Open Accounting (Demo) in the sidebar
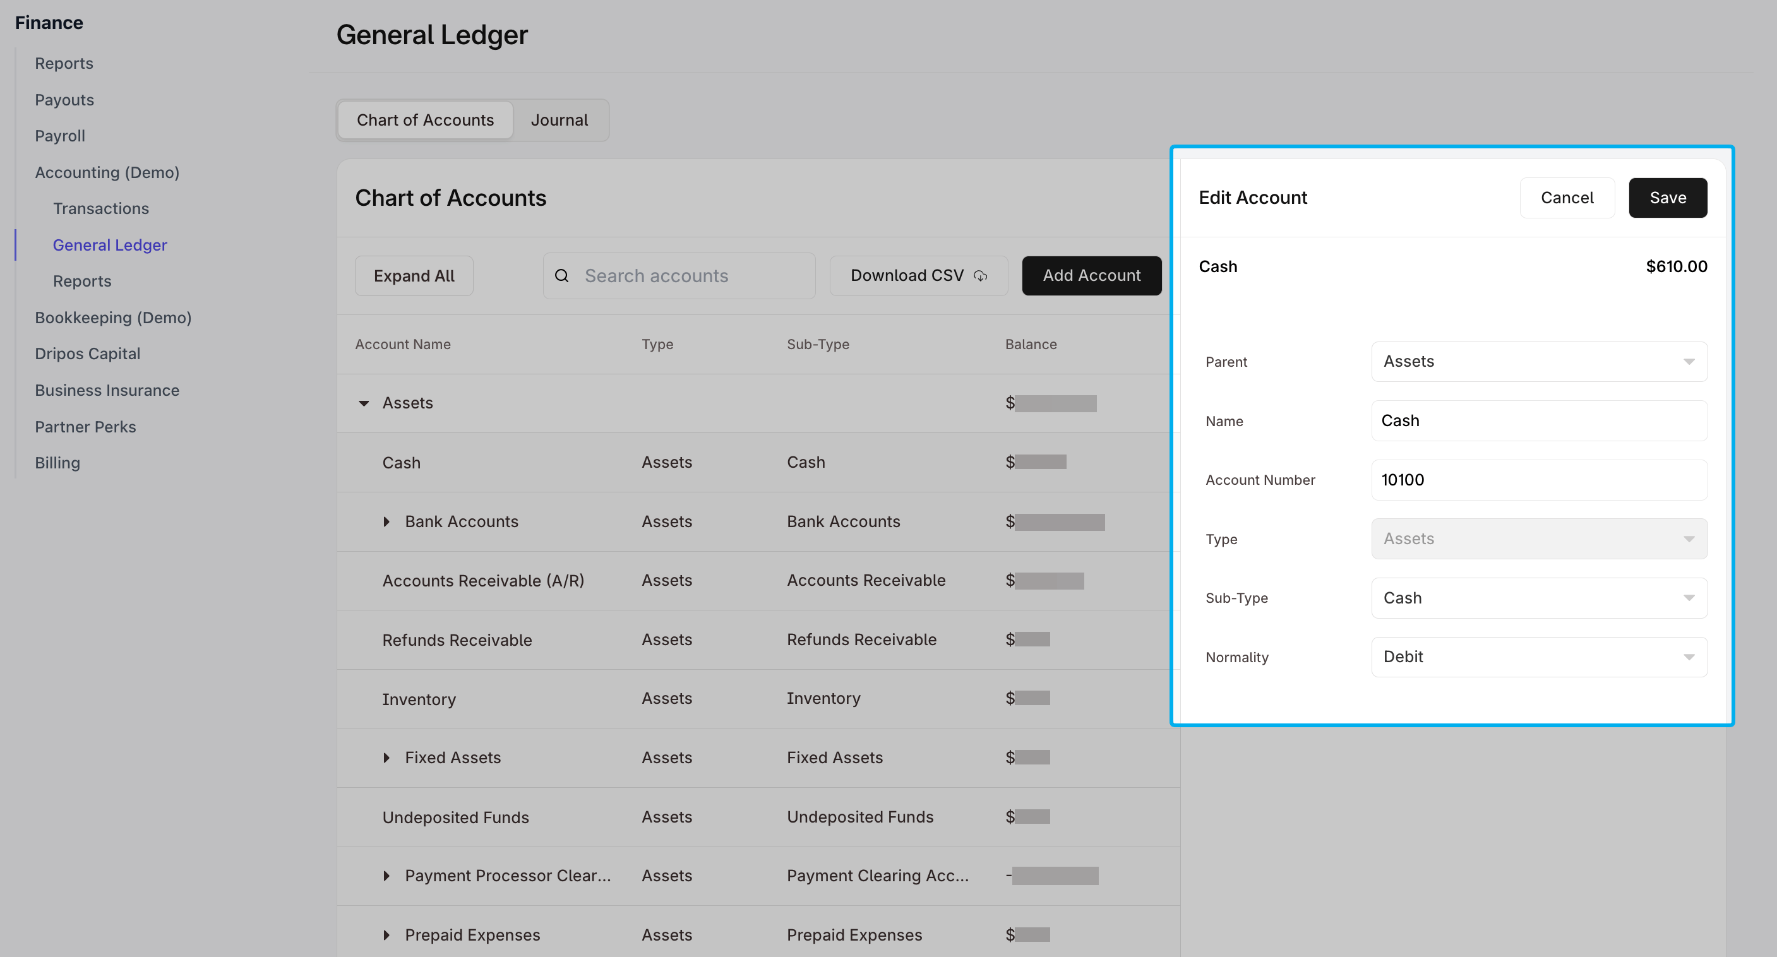 [x=107, y=172]
